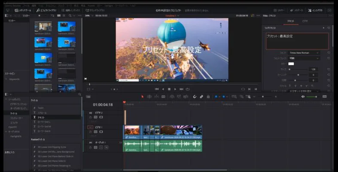Select the Trim edit mode tool
This screenshot has height=172, width=338.
coord(149,97)
